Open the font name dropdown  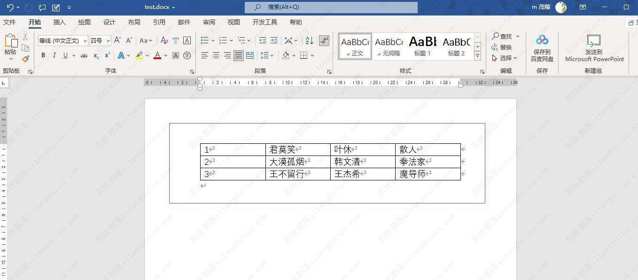84,41
